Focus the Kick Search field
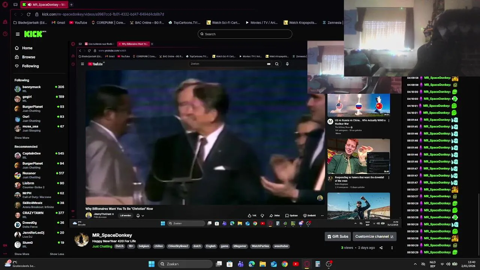Viewport: 480px width, 270px height. 245,34
